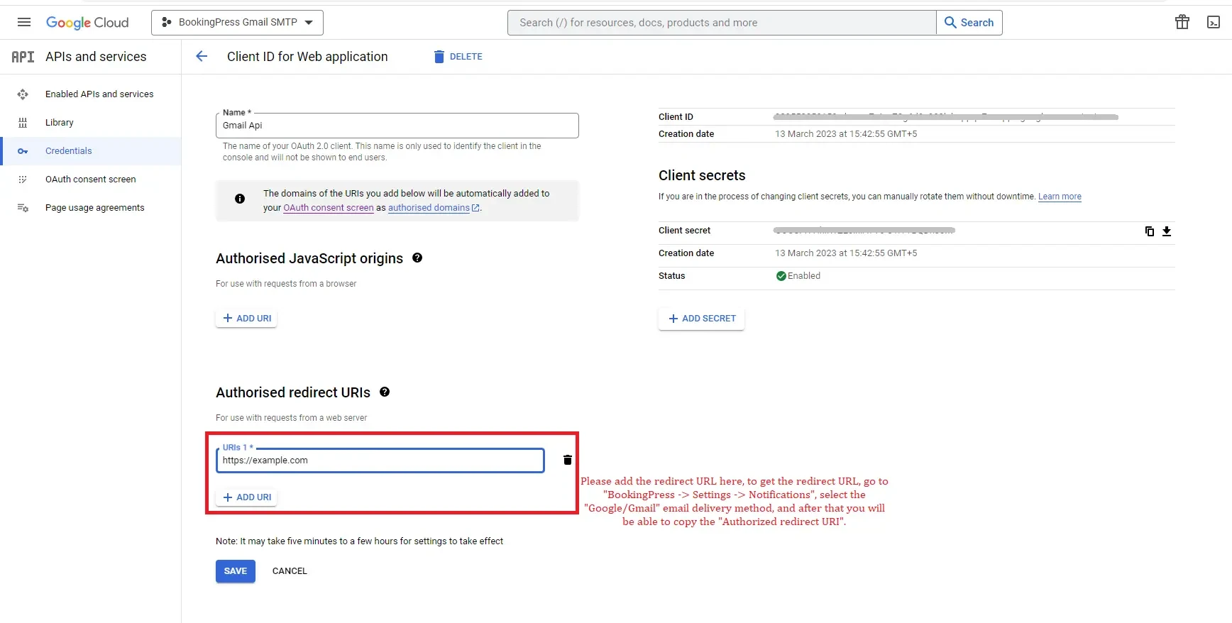Click the SAVE button
The width and height of the screenshot is (1232, 623).
tap(236, 571)
